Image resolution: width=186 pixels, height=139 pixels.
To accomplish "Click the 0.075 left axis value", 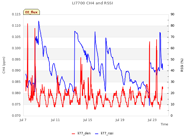I will coord(16,105).
